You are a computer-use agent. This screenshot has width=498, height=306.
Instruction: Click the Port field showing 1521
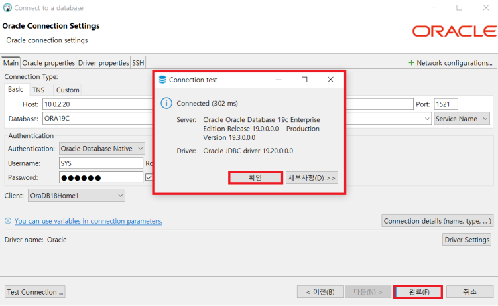tap(446, 104)
